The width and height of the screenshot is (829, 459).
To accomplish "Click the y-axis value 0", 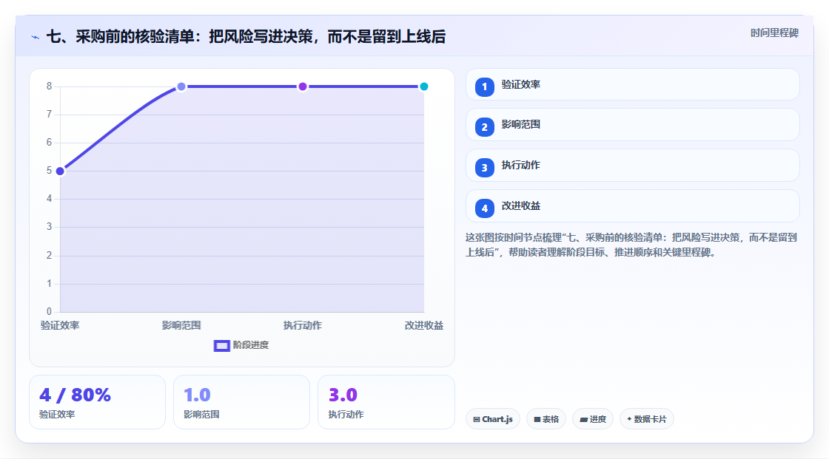I will [49, 312].
